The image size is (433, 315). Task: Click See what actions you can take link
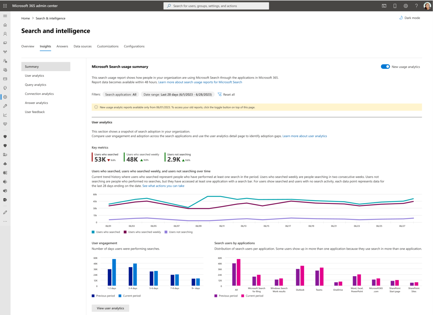point(163,186)
